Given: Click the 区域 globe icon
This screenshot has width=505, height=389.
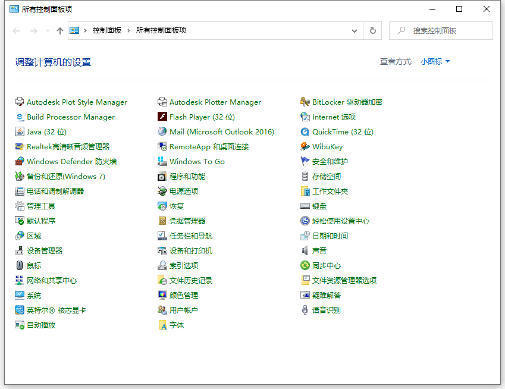Looking at the screenshot, I should (x=20, y=236).
